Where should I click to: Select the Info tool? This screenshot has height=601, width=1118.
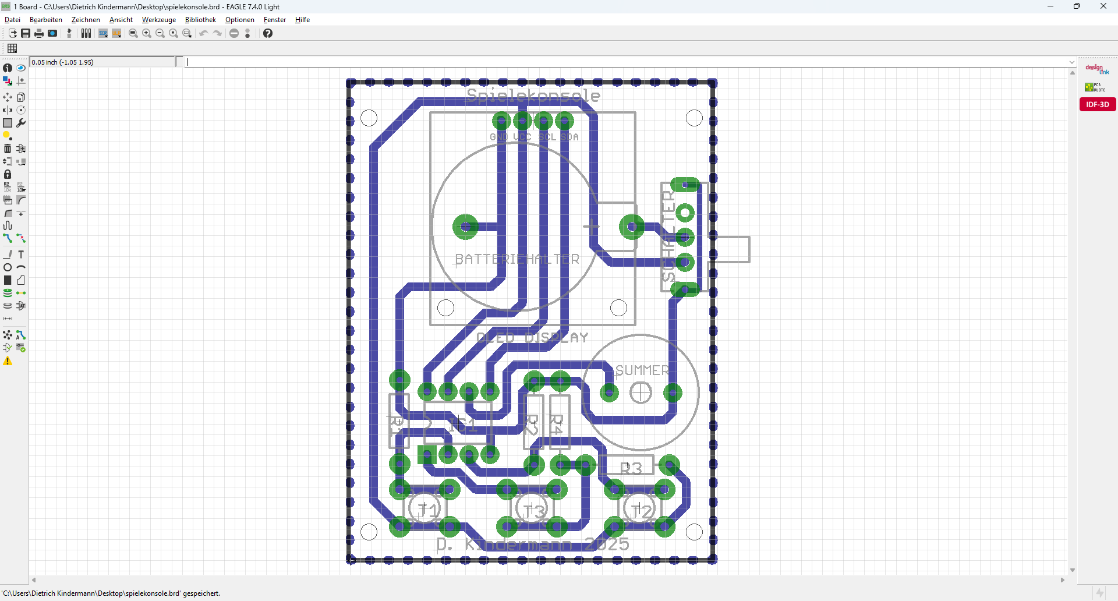pos(8,68)
